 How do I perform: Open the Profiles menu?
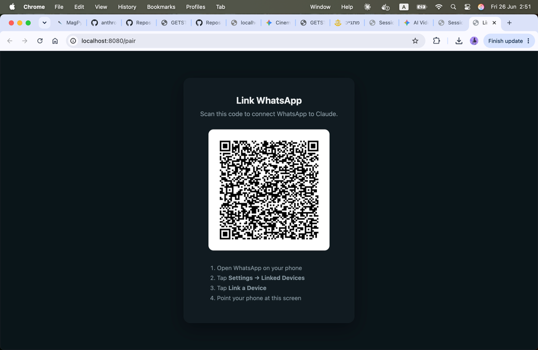(x=196, y=7)
